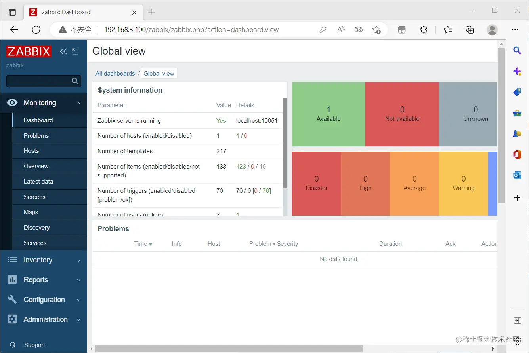Add page to favorites star icon
529x353 pixels.
(376, 30)
